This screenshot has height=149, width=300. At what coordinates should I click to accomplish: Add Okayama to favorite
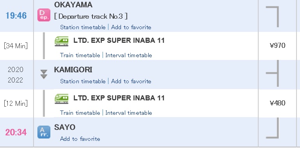131,27
